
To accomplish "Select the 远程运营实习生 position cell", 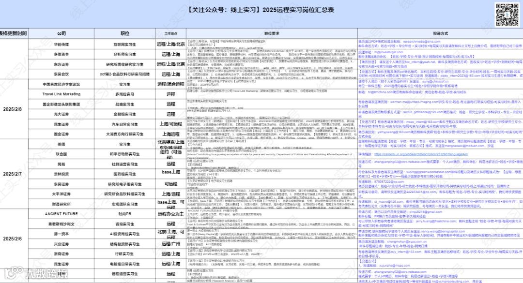I will [x=125, y=274].
